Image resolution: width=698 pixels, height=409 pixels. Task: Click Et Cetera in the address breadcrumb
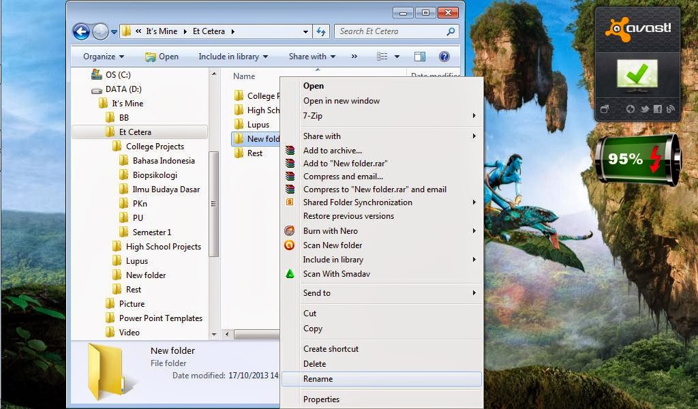point(209,31)
